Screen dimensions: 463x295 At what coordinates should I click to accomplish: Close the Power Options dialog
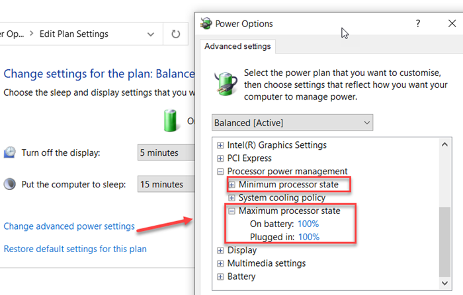coord(451,24)
